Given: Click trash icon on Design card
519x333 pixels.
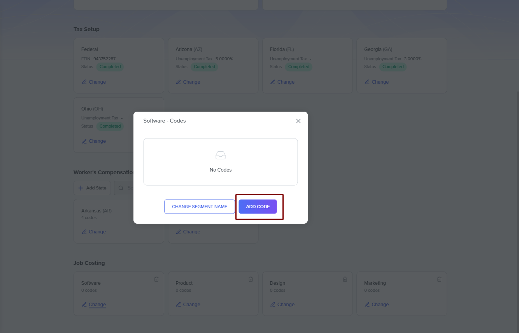Looking at the screenshot, I should (345, 279).
